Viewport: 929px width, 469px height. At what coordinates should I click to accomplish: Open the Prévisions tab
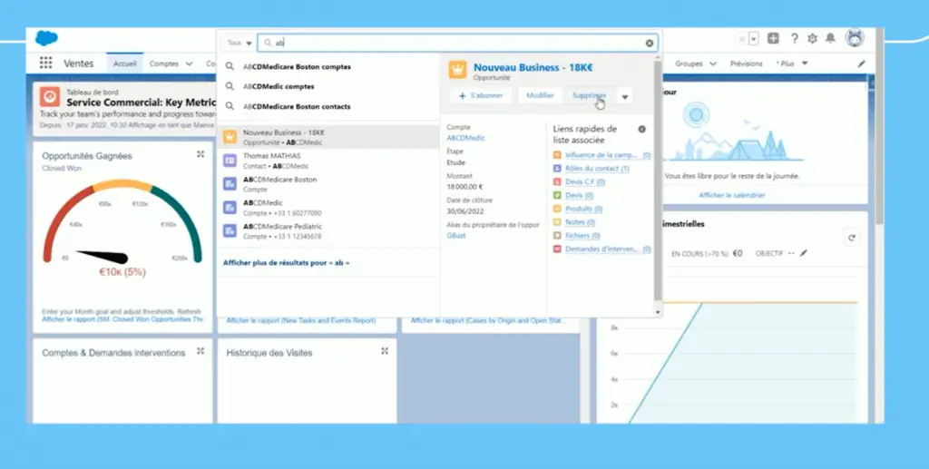click(x=746, y=64)
